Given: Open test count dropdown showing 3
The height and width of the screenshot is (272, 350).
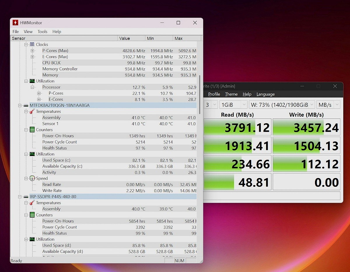Looking at the screenshot, I should tap(211, 105).
